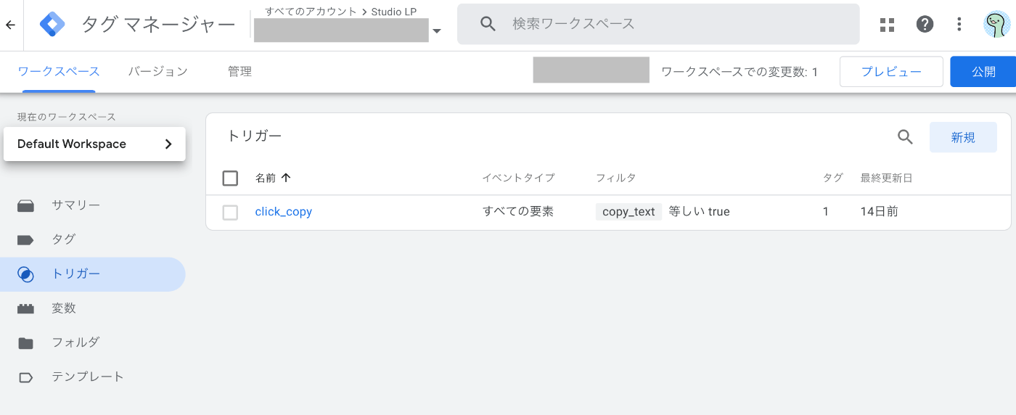Expand Default Workspace chevron
This screenshot has height=415, width=1016.
(x=168, y=144)
